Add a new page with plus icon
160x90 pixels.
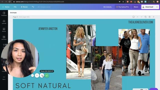coord(153,17)
